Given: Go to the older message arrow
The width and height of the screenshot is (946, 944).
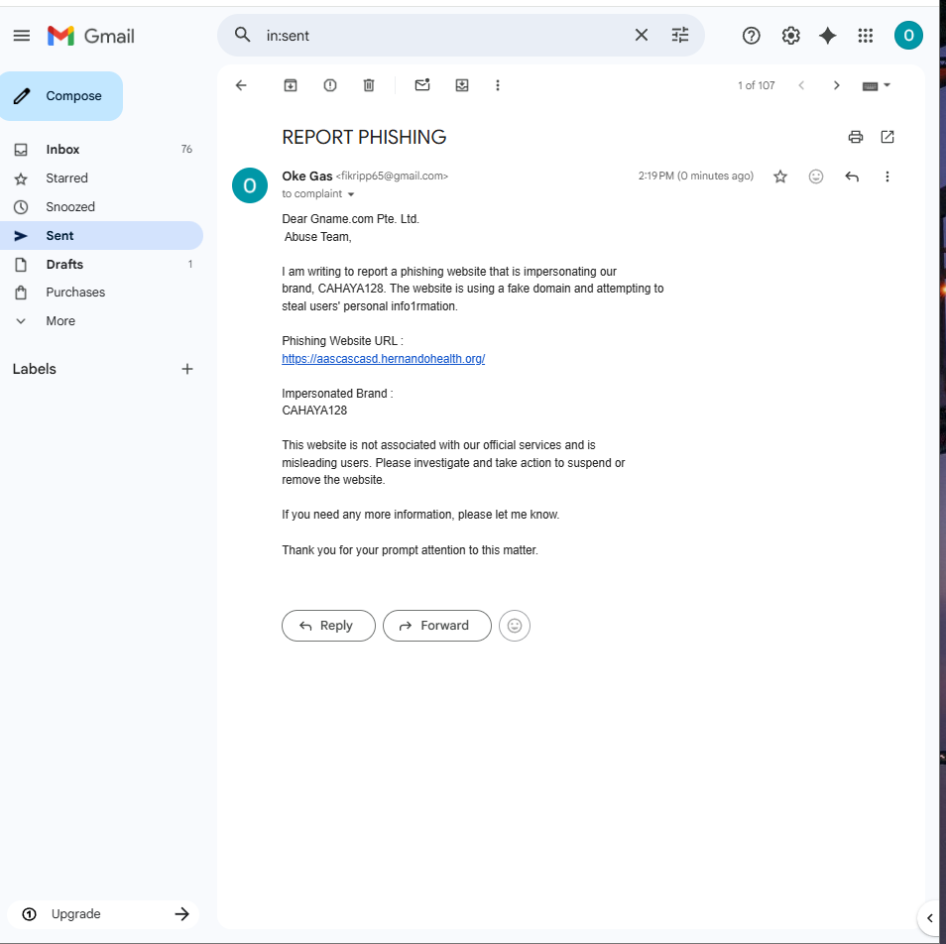Looking at the screenshot, I should 836,85.
